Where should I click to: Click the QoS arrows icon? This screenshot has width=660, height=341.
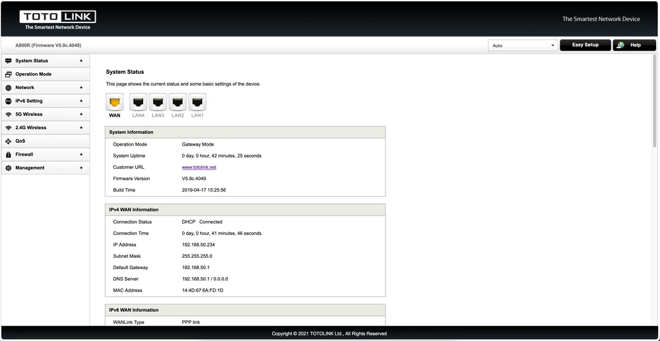tap(9, 141)
